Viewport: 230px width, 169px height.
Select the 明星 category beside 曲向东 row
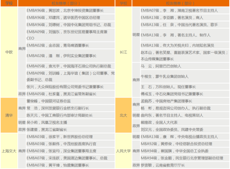coord(136,115)
